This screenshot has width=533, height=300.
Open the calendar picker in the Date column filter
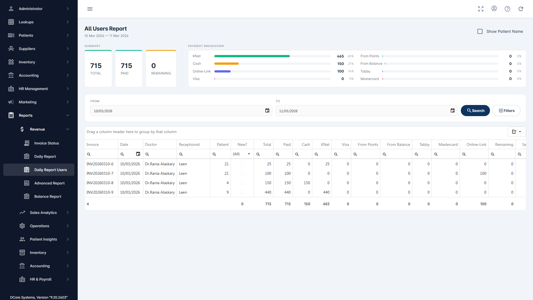point(138,154)
